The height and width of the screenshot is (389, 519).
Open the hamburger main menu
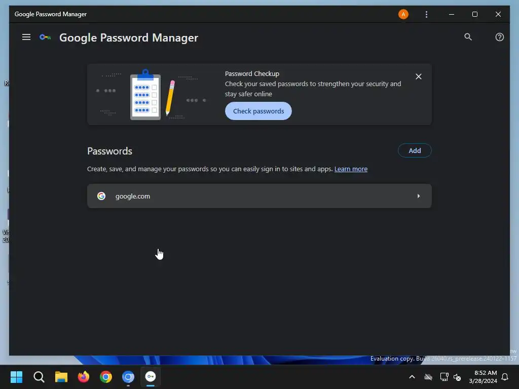[26, 37]
